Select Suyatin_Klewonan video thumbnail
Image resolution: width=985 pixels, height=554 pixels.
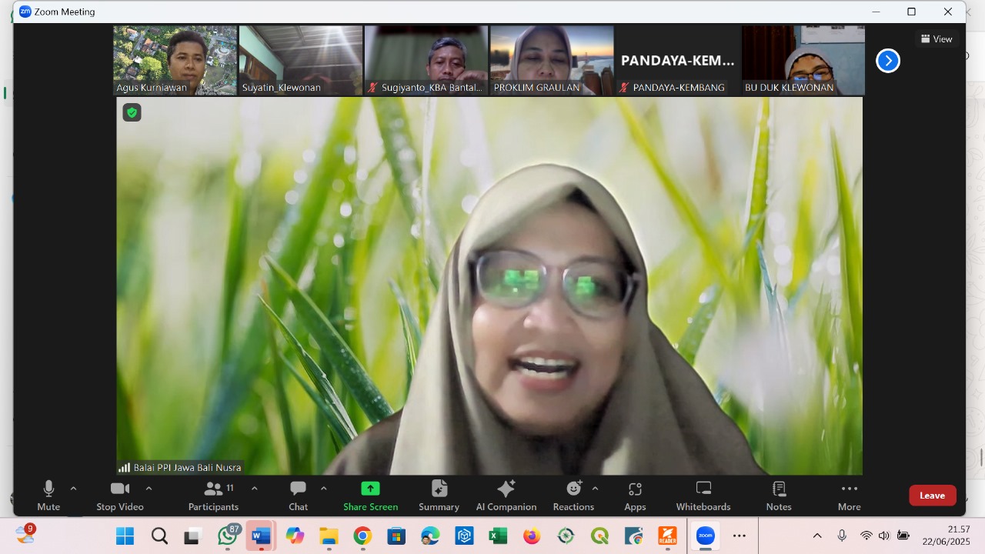[x=300, y=60]
